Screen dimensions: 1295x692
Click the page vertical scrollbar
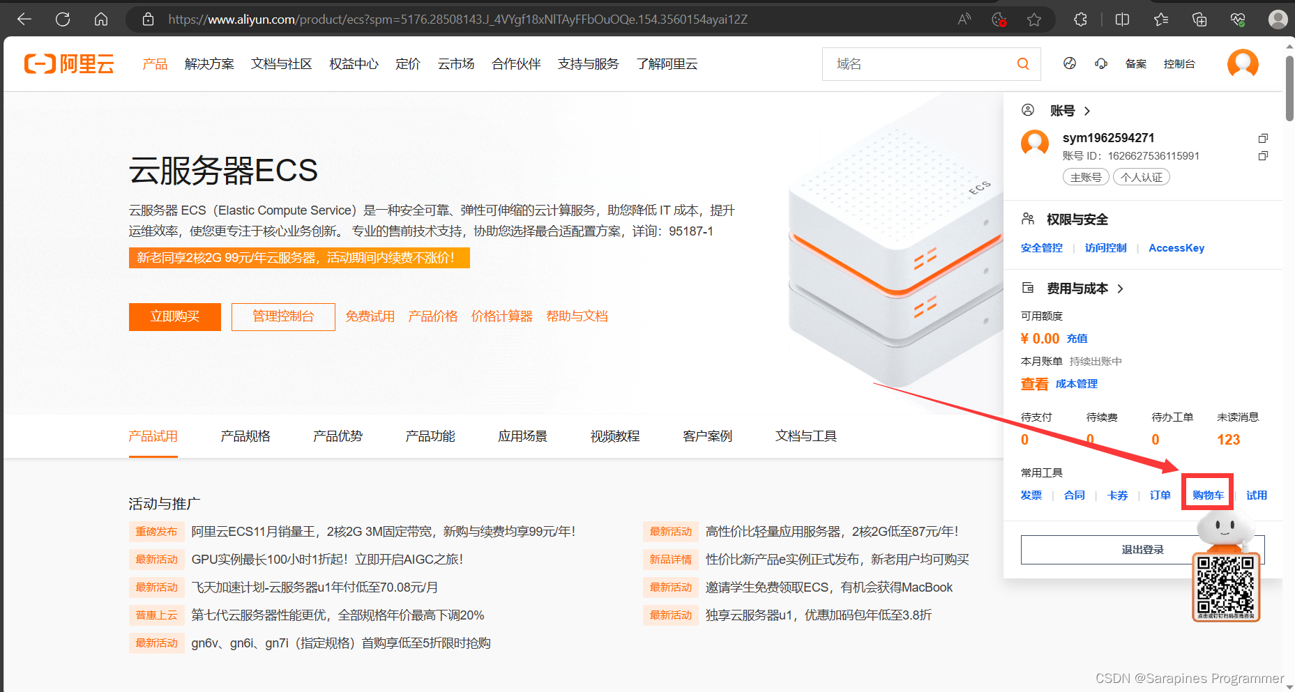click(x=1289, y=91)
